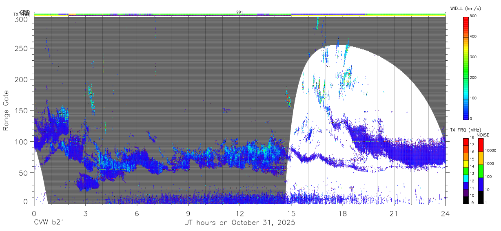501x231 pixels.
Task: Click the '250' tick label on the Range Gate axis
Action: (x=20, y=48)
